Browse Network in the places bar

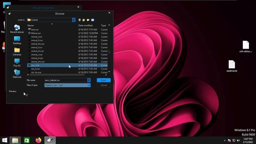17,74
